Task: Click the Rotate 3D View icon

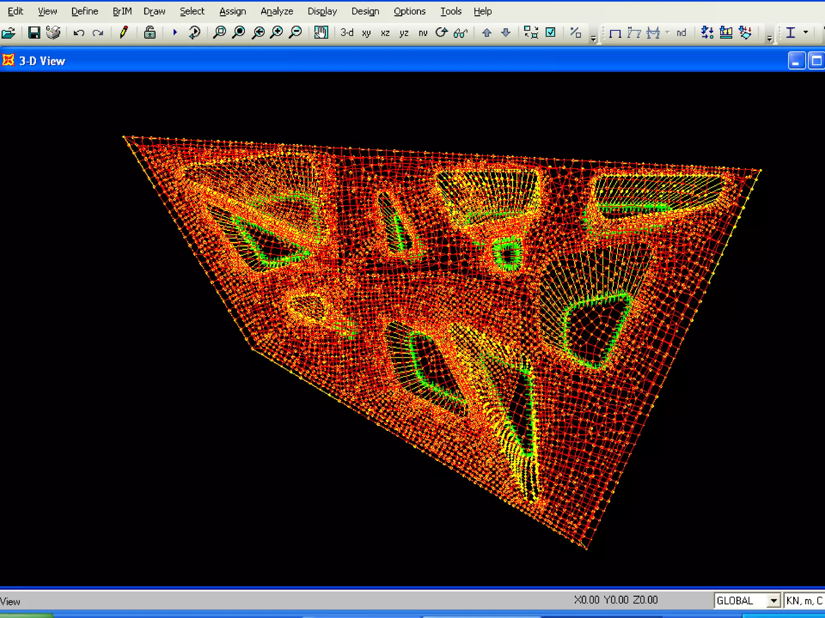Action: tap(442, 33)
